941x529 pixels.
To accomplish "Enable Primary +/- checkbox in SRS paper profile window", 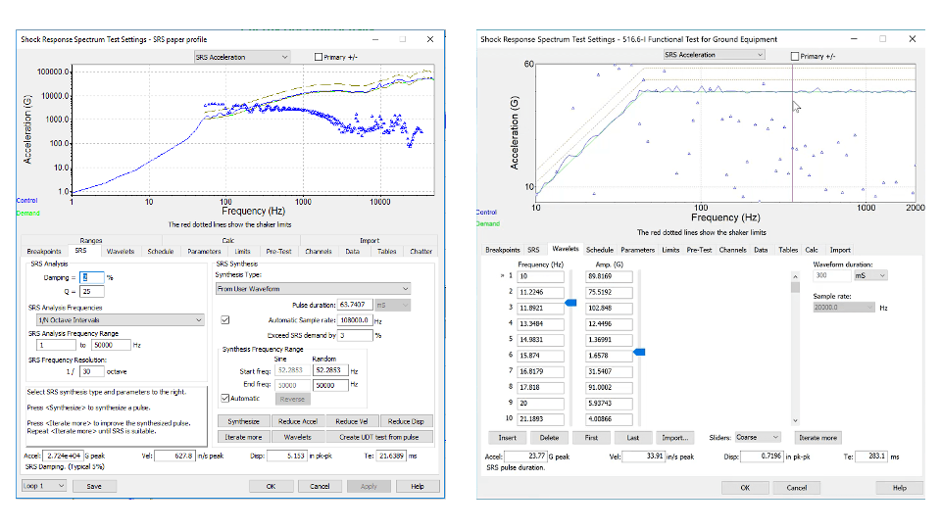I will coord(319,57).
